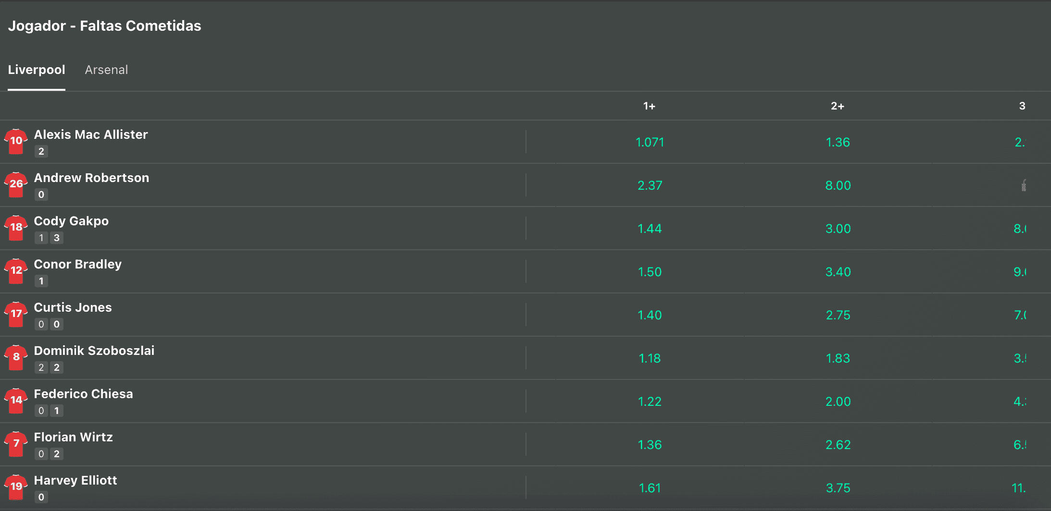Switch to the Arsenal tab
1051x511 pixels.
coord(106,70)
